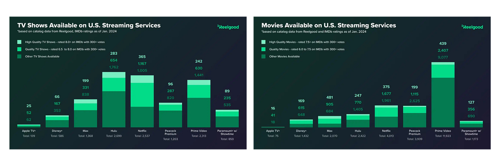Click the value '1,167' above the Netflix TV bar

coord(142,64)
